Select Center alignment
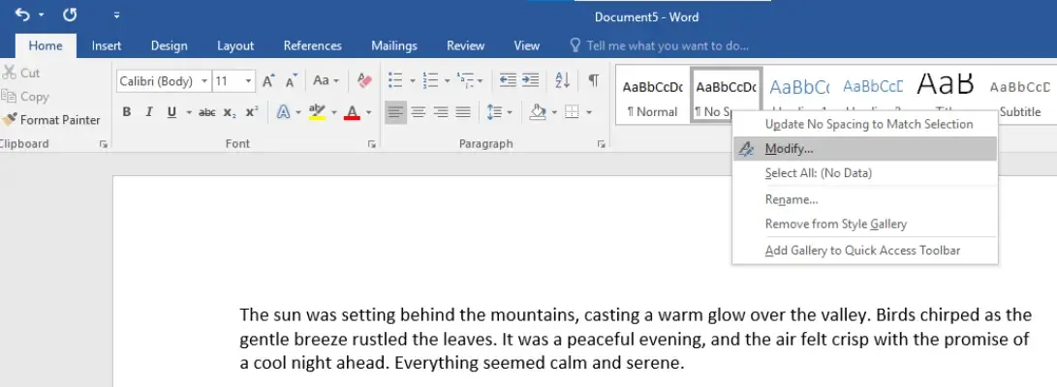 click(x=419, y=112)
